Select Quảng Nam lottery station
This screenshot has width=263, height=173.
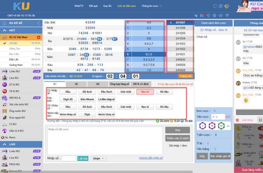(x=21, y=65)
